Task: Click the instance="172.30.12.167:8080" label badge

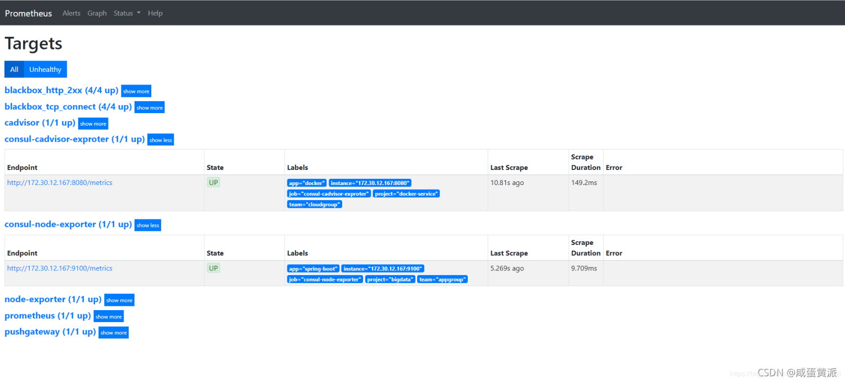Action: [370, 183]
